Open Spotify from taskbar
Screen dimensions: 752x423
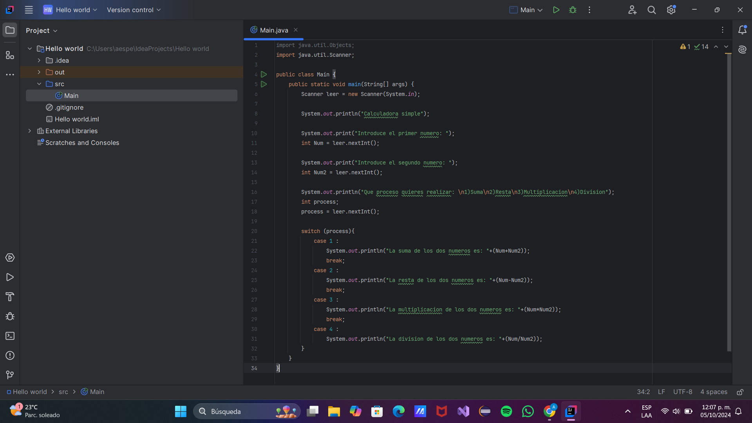pyautogui.click(x=506, y=411)
